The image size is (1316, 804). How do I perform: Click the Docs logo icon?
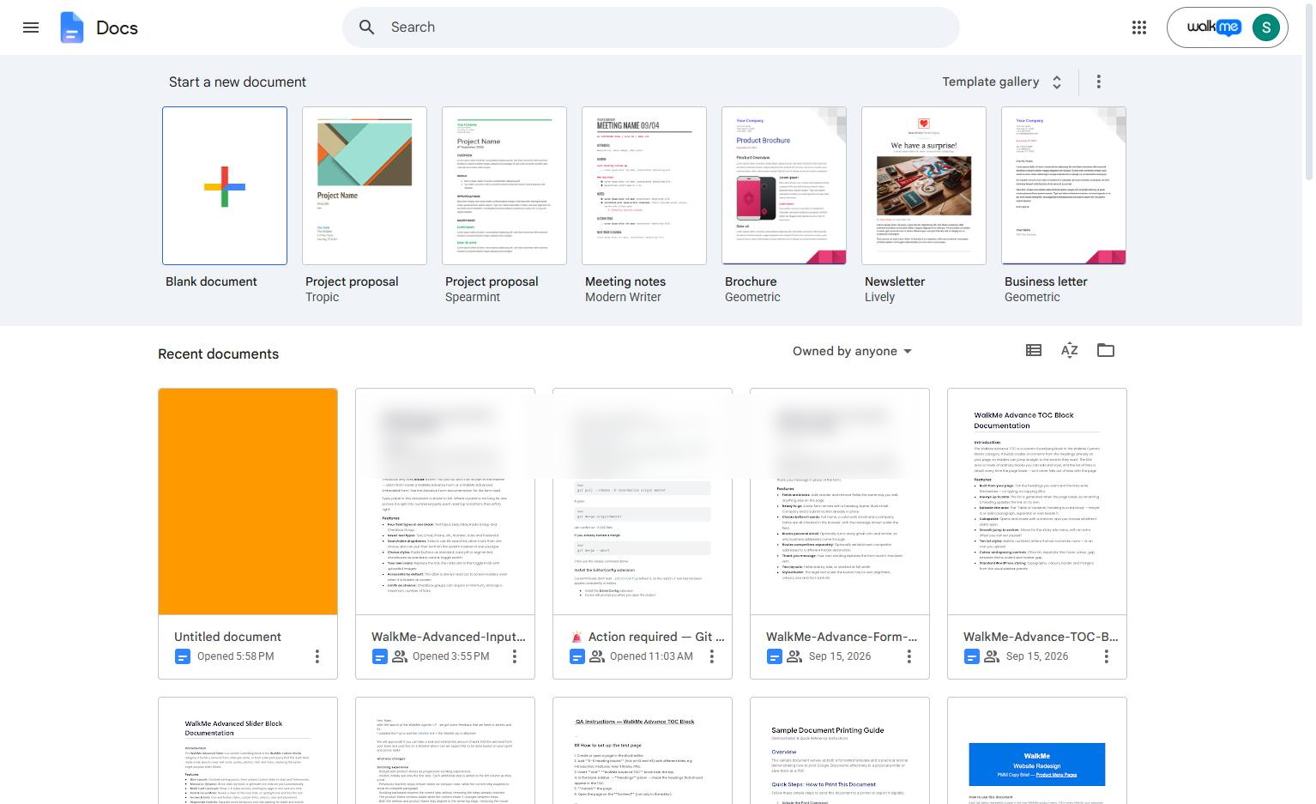click(72, 27)
